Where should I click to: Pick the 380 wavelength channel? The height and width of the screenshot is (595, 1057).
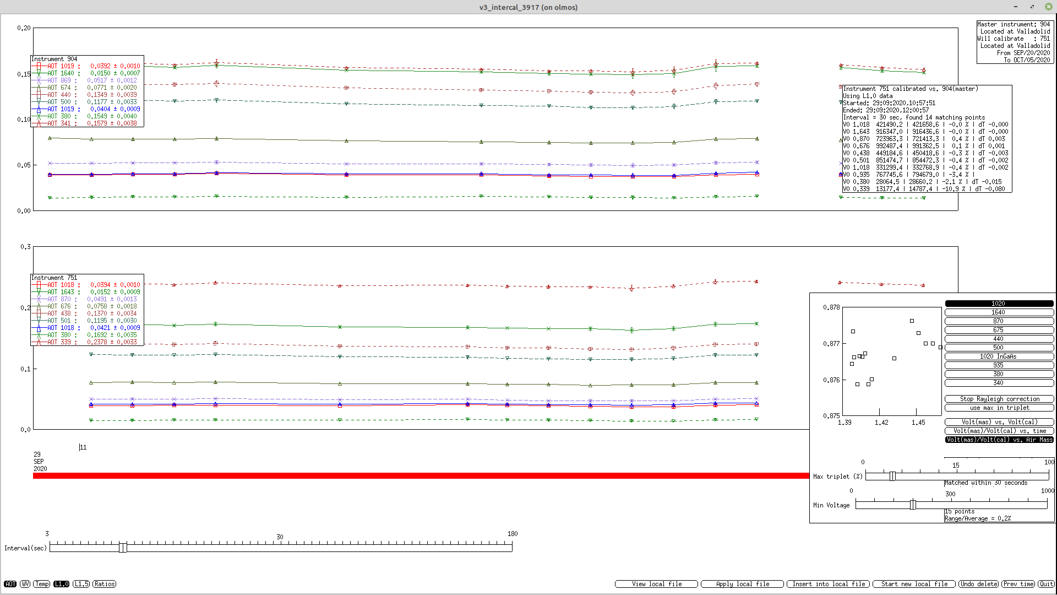coord(999,374)
